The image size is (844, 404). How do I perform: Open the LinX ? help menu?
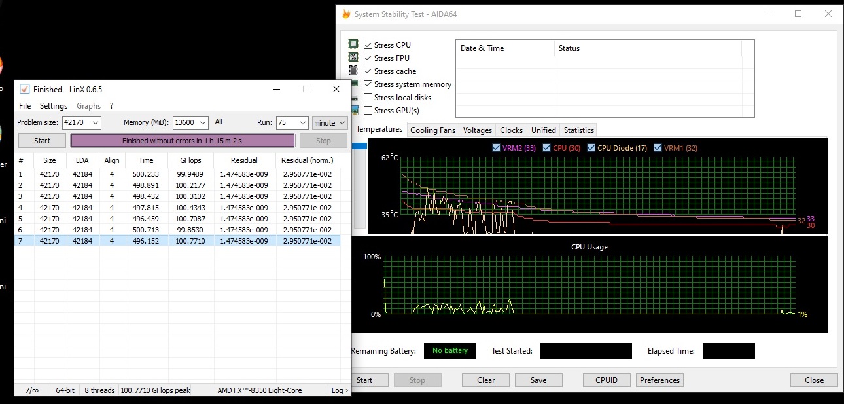[111, 106]
